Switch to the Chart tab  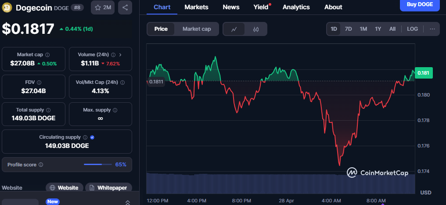(162, 7)
